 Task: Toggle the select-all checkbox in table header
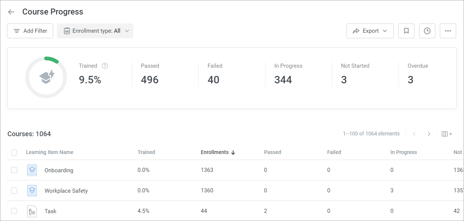coord(14,152)
